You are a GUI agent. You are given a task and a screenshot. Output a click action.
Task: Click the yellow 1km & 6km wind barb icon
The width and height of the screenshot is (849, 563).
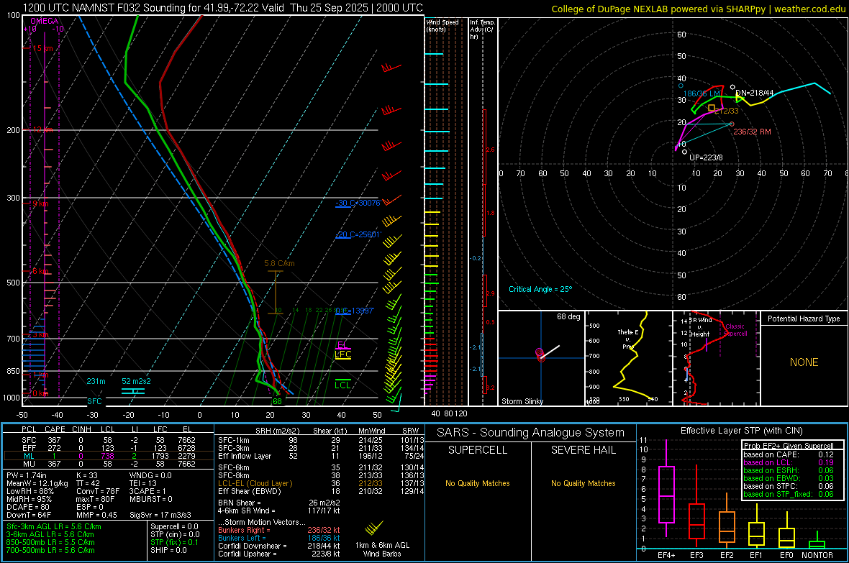(x=373, y=528)
